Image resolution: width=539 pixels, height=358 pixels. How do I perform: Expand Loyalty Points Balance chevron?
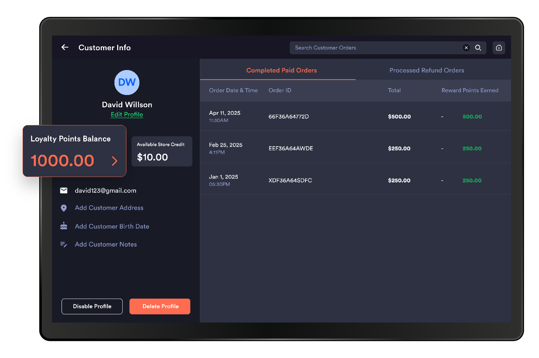(114, 161)
